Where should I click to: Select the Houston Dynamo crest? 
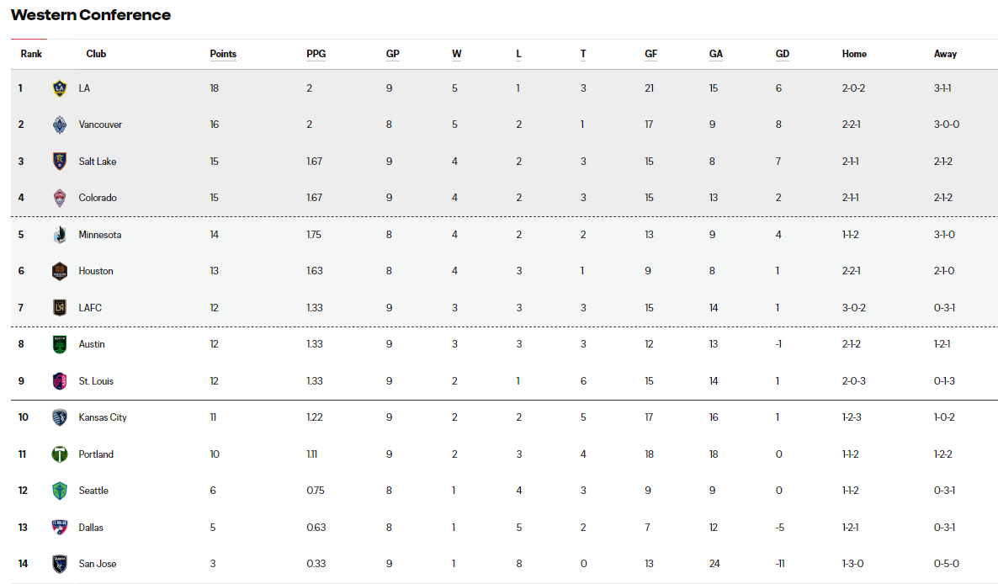(59, 271)
